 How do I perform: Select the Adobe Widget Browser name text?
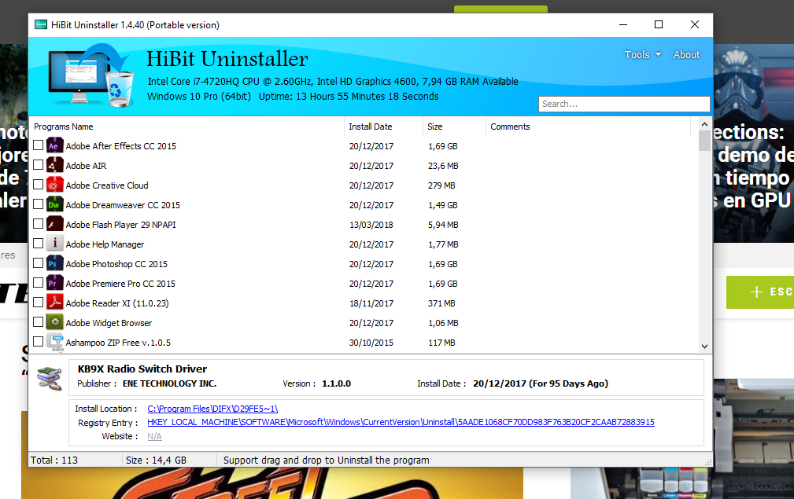[x=109, y=323]
